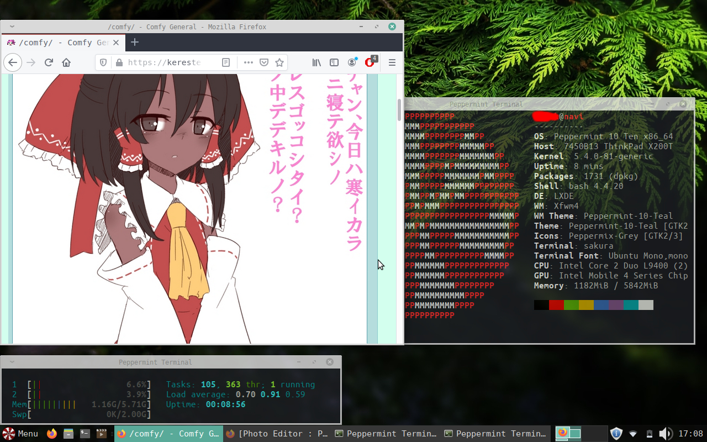
Task: Click the htop Mem usage bar
Action: [x=82, y=404]
